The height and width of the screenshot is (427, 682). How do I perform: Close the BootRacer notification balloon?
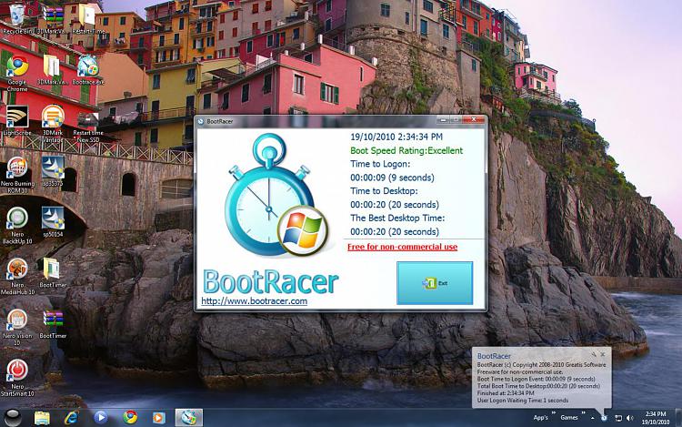[603, 354]
